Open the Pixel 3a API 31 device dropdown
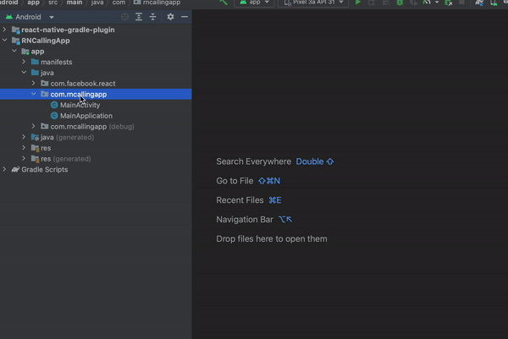This screenshot has height=339, width=508. [x=313, y=3]
